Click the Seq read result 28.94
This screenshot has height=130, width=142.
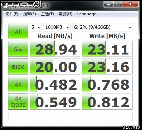coord(55,49)
